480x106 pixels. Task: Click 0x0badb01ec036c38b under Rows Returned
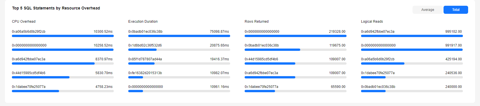pos(262,45)
